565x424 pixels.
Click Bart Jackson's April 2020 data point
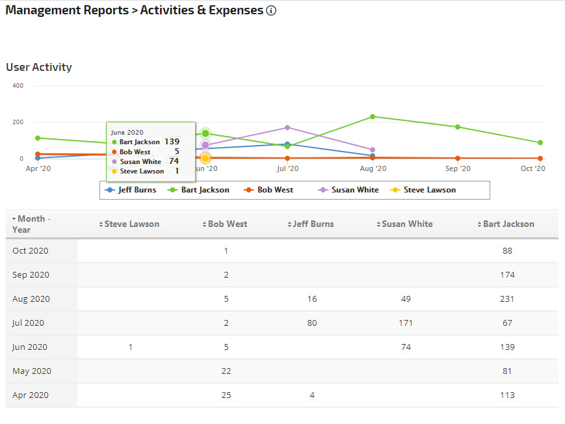click(38, 138)
